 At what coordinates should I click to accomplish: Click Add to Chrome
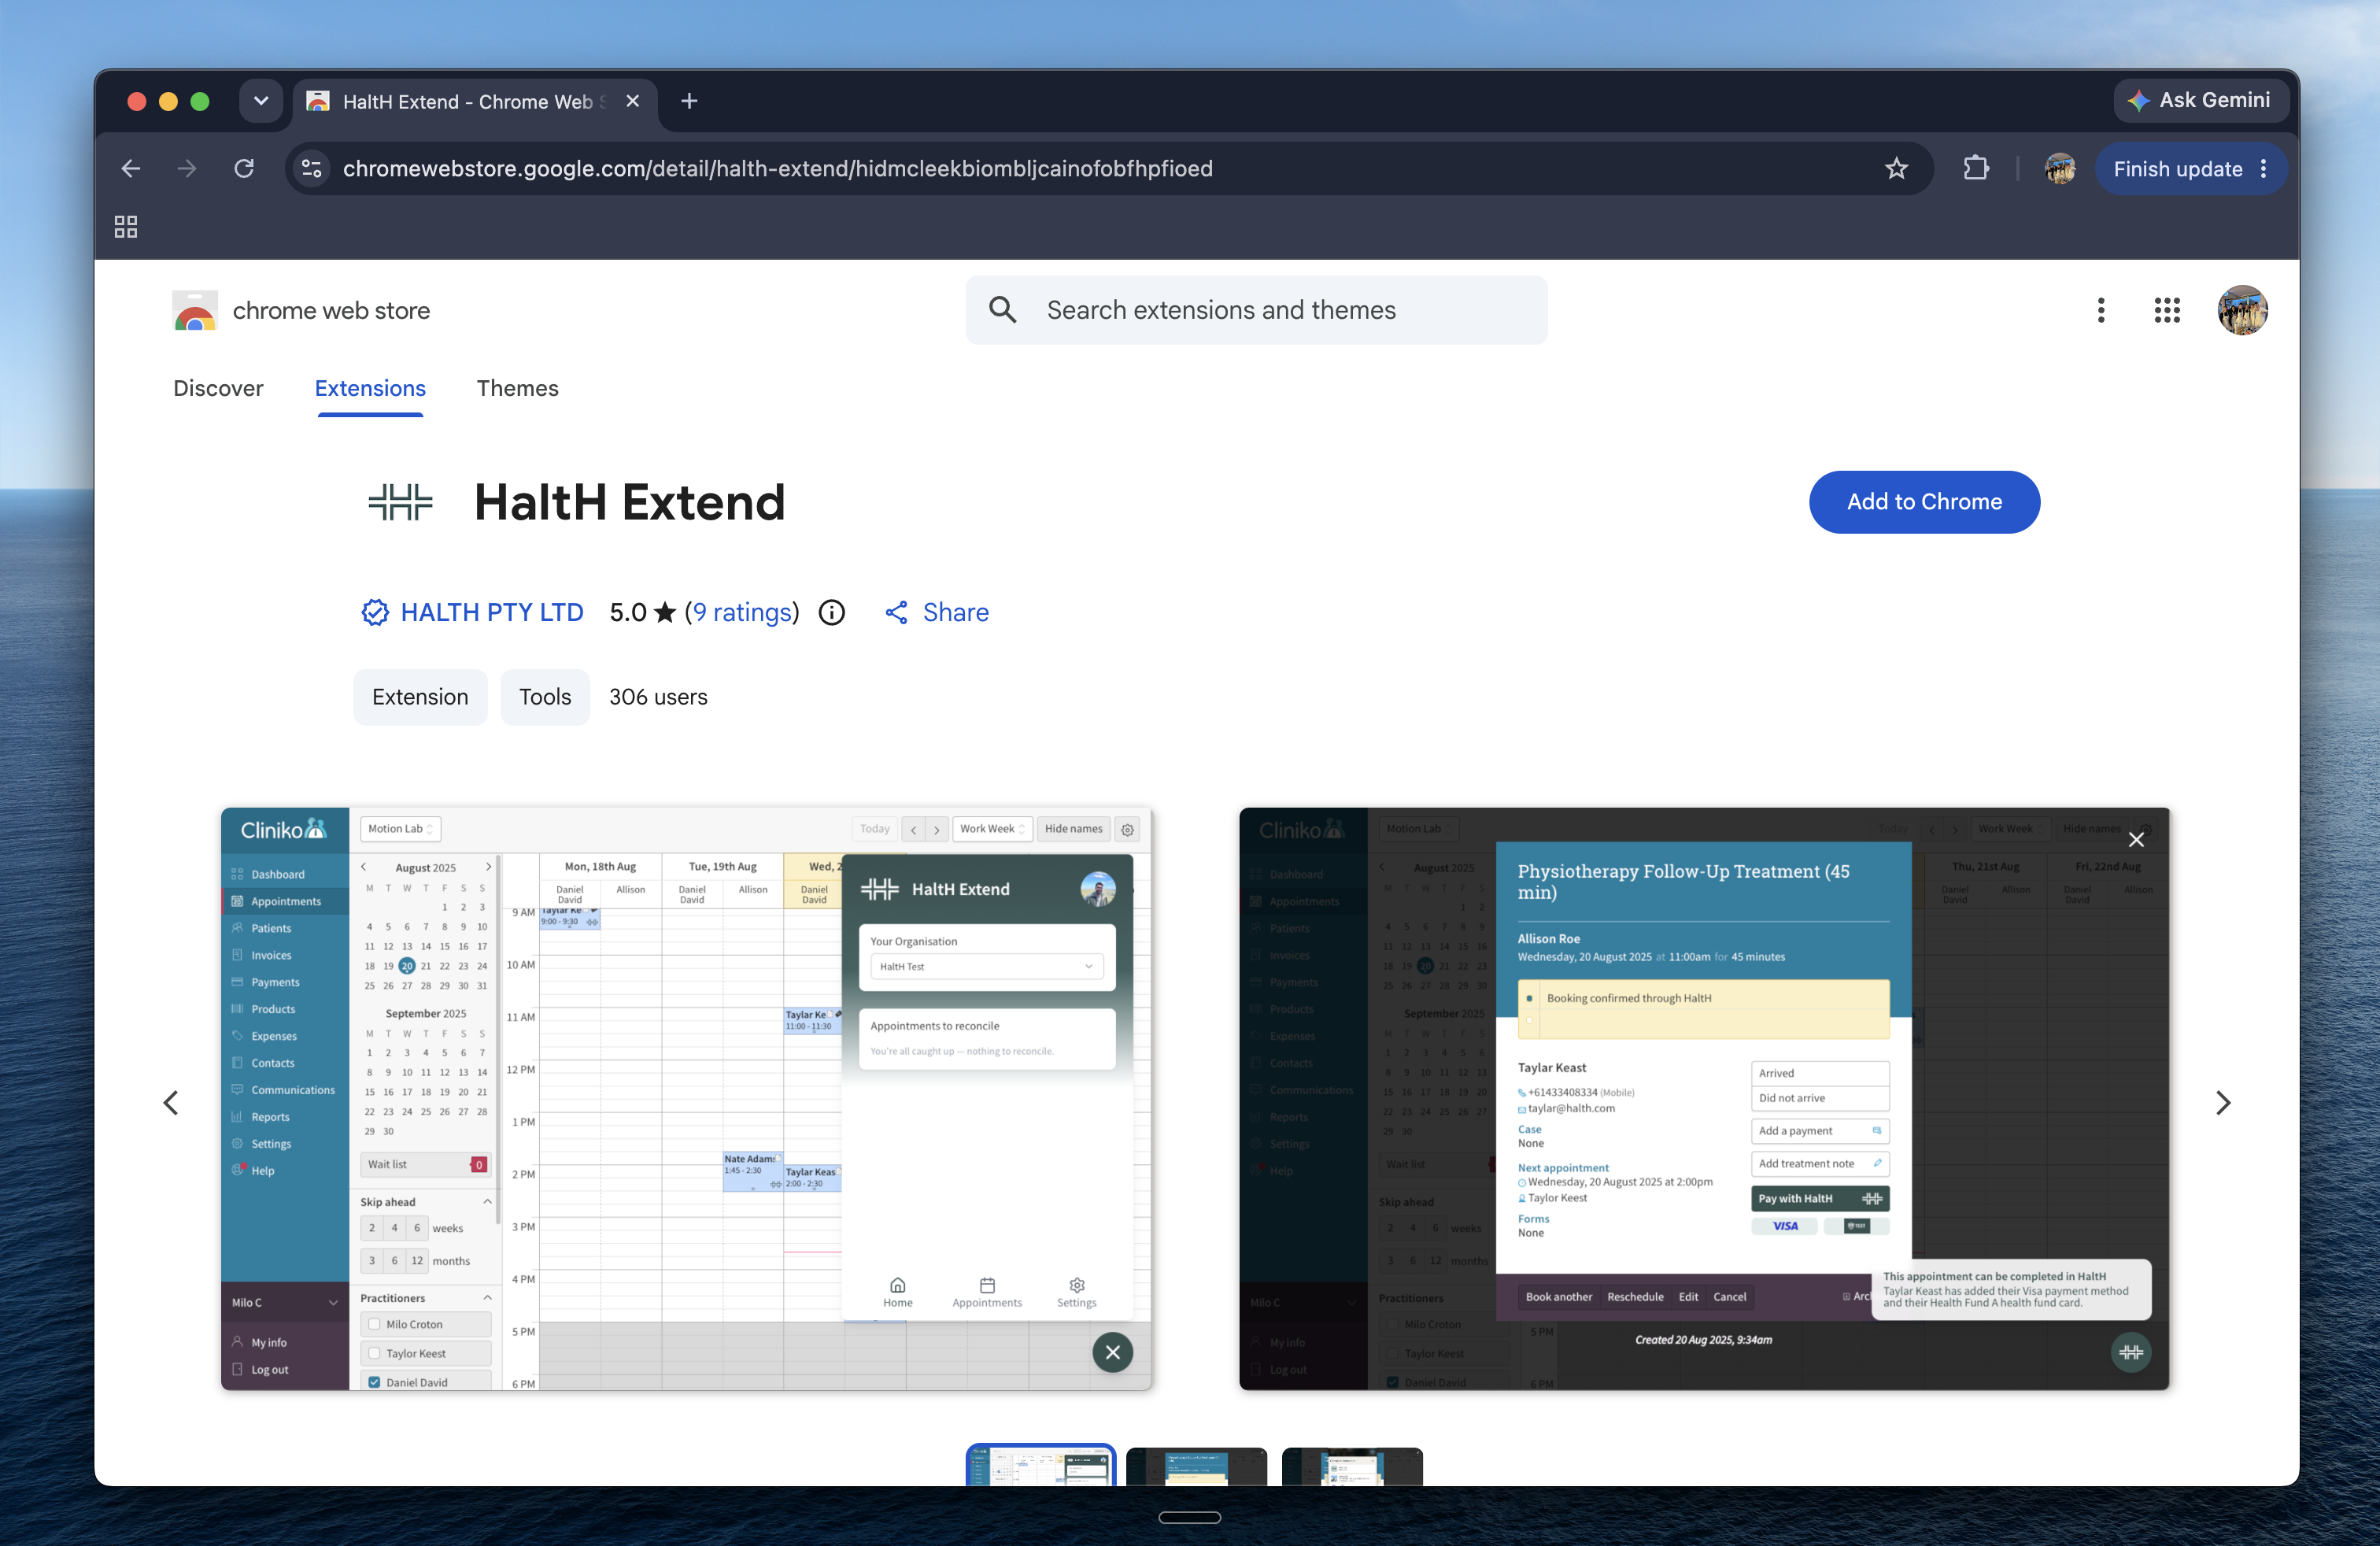point(1924,502)
